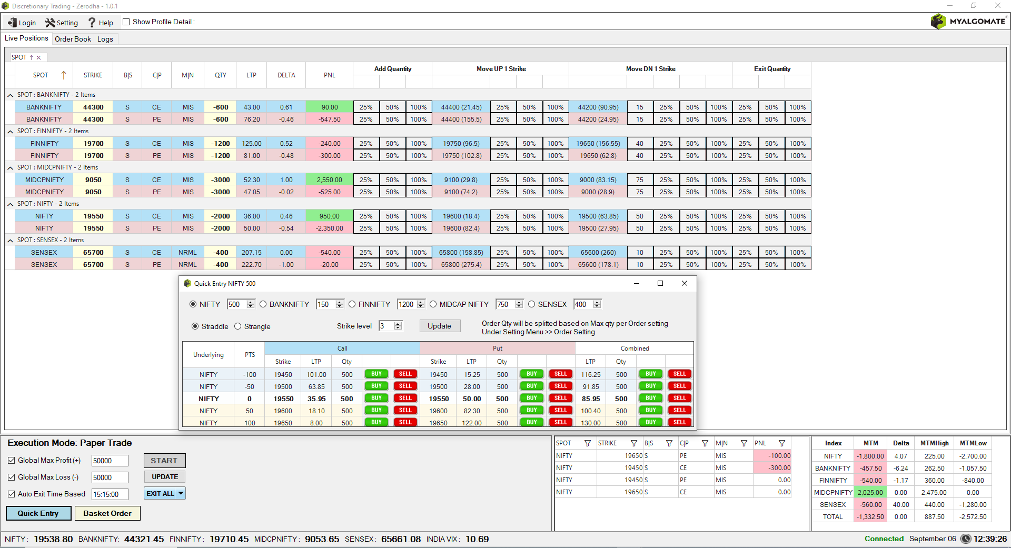Select the FINNIFTY radio button
Image resolution: width=1011 pixels, height=548 pixels.
coord(352,304)
